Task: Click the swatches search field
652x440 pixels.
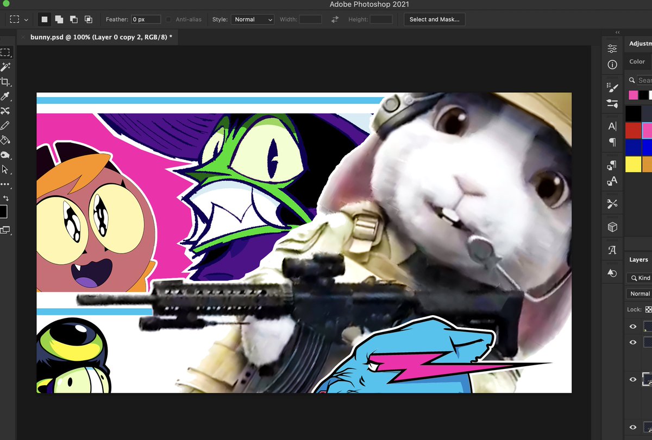Action: coord(644,80)
